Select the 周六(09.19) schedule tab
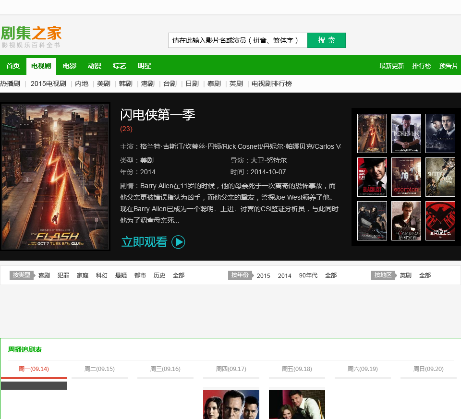 pos(363,369)
